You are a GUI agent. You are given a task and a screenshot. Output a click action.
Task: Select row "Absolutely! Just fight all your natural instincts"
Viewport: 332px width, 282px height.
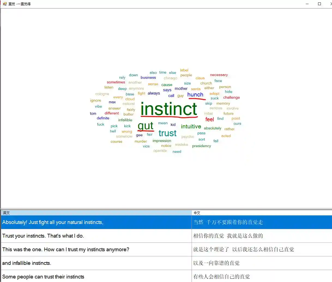53,222
